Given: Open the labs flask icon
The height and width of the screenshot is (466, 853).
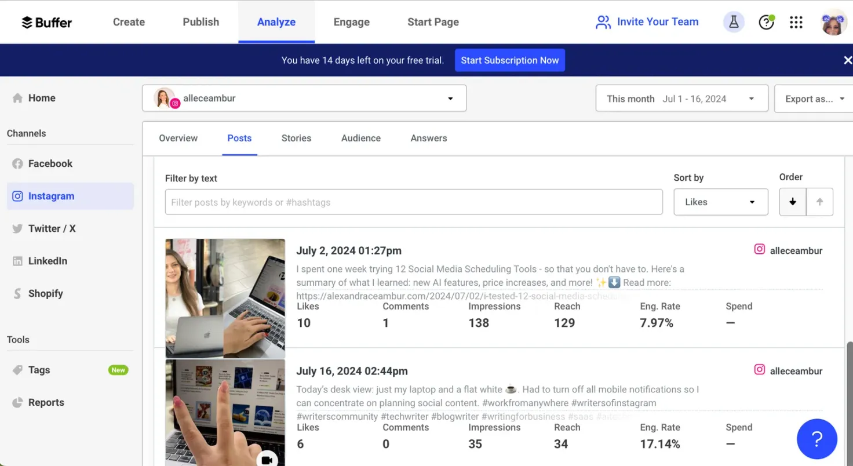Looking at the screenshot, I should pos(734,22).
